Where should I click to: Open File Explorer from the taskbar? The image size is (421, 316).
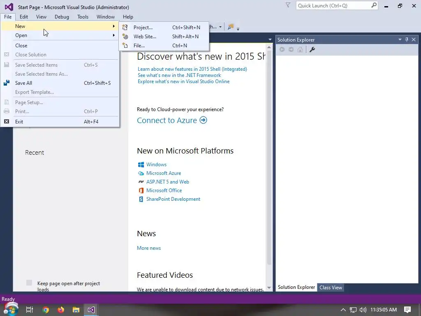pos(76,310)
